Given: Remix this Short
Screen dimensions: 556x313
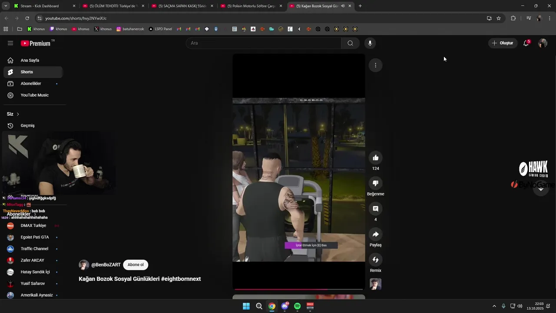Looking at the screenshot, I should tap(376, 260).
